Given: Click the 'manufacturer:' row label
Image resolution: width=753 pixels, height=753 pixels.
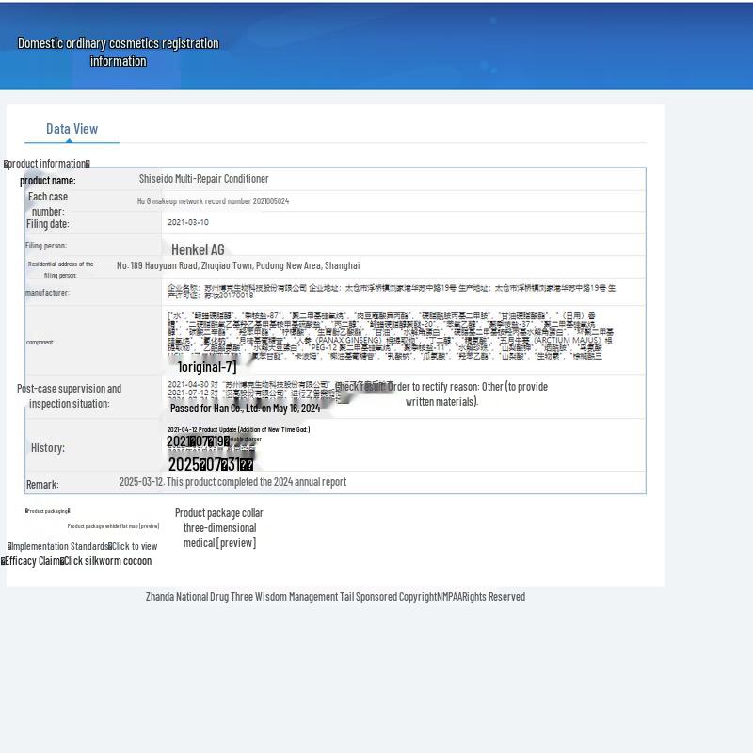Looking at the screenshot, I should coord(47,293).
